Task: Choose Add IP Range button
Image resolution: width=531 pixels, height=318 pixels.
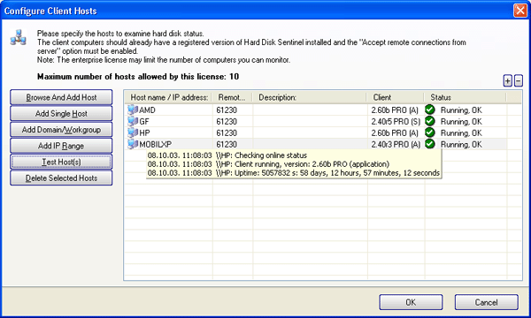Action: pyautogui.click(x=61, y=146)
